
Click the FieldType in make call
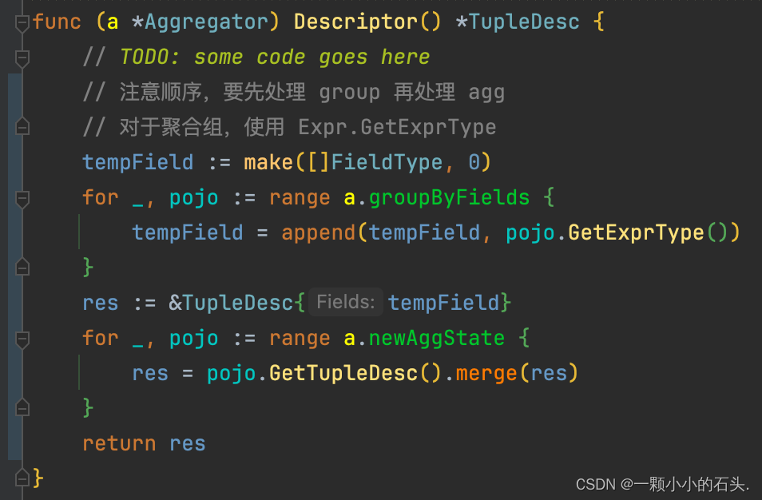tap(387, 162)
